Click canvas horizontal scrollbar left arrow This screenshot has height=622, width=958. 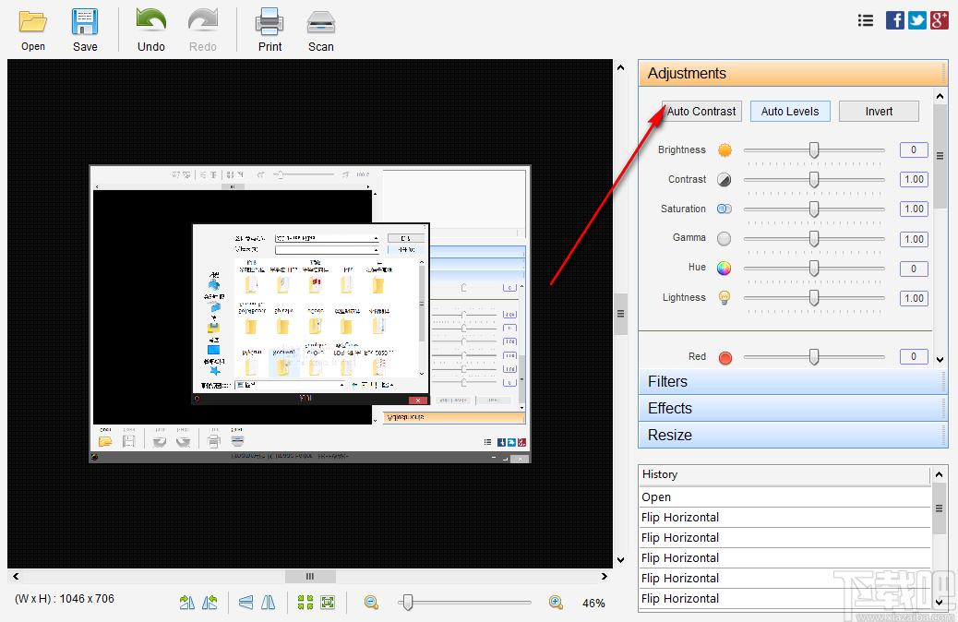point(16,576)
